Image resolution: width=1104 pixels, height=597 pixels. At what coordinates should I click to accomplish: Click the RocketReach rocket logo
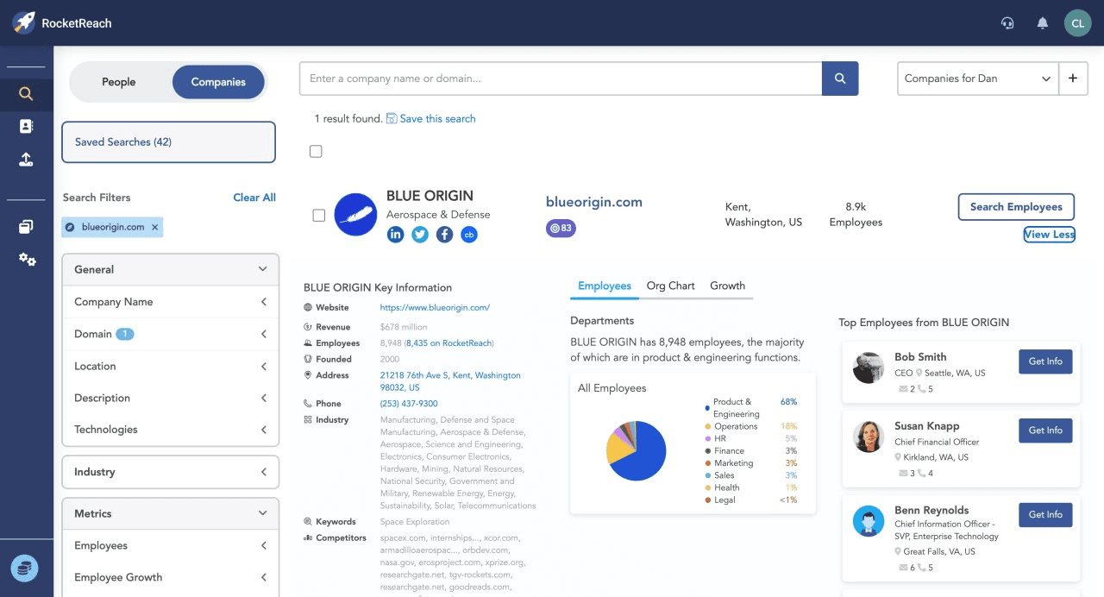24,22
